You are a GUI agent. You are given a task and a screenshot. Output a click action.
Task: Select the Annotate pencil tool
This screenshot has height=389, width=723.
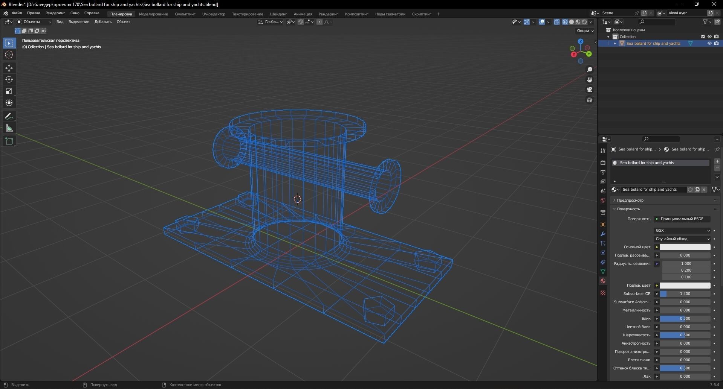tap(9, 116)
